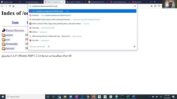Go back with the browser back arrow
The image size is (177, 99).
click(2, 6)
